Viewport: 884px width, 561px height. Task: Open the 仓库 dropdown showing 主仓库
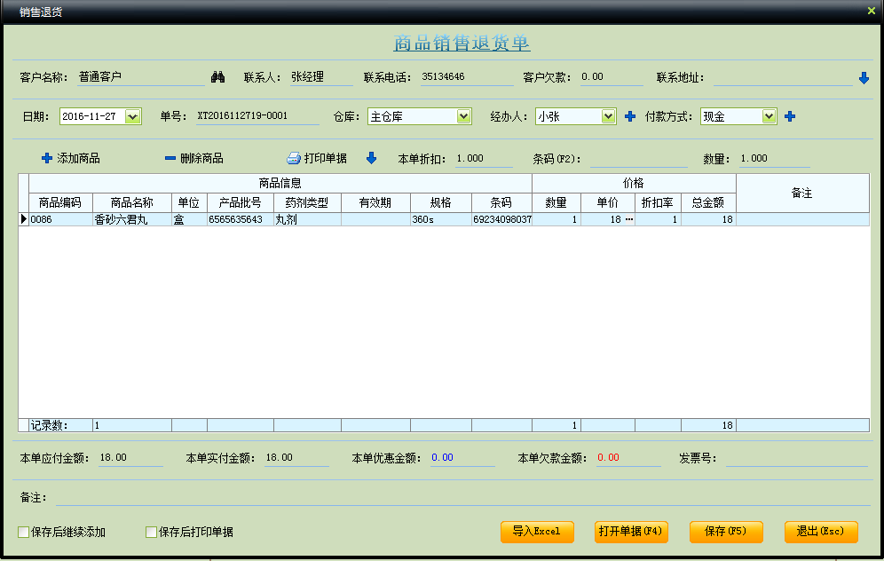pyautogui.click(x=463, y=116)
